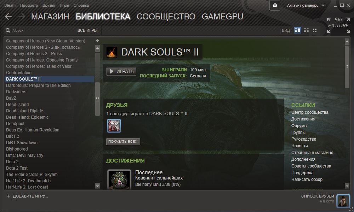Open СПИСОК ДРУЗЕЙ friends list
This screenshot has height=212, width=354.
point(318,196)
